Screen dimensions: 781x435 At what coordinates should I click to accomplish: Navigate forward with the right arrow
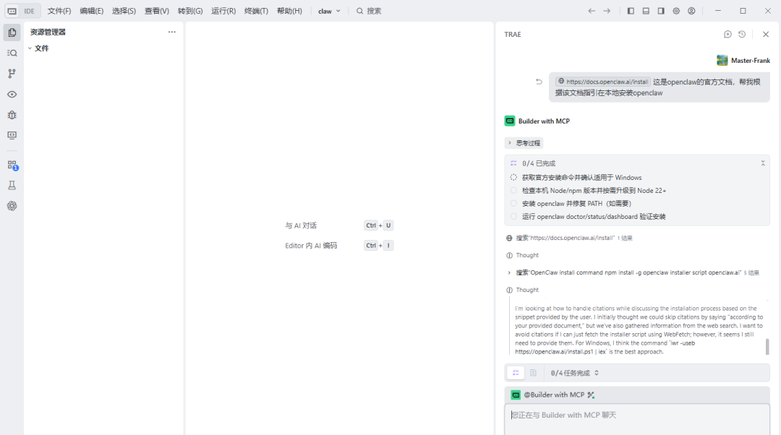pyautogui.click(x=607, y=11)
